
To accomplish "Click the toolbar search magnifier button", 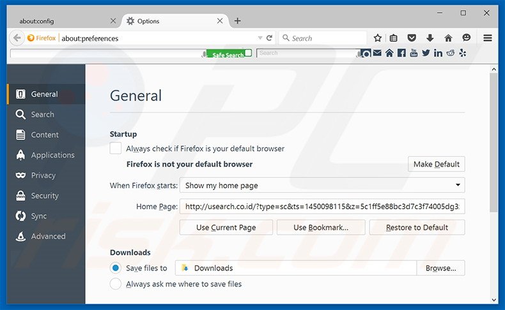I will pos(366,54).
